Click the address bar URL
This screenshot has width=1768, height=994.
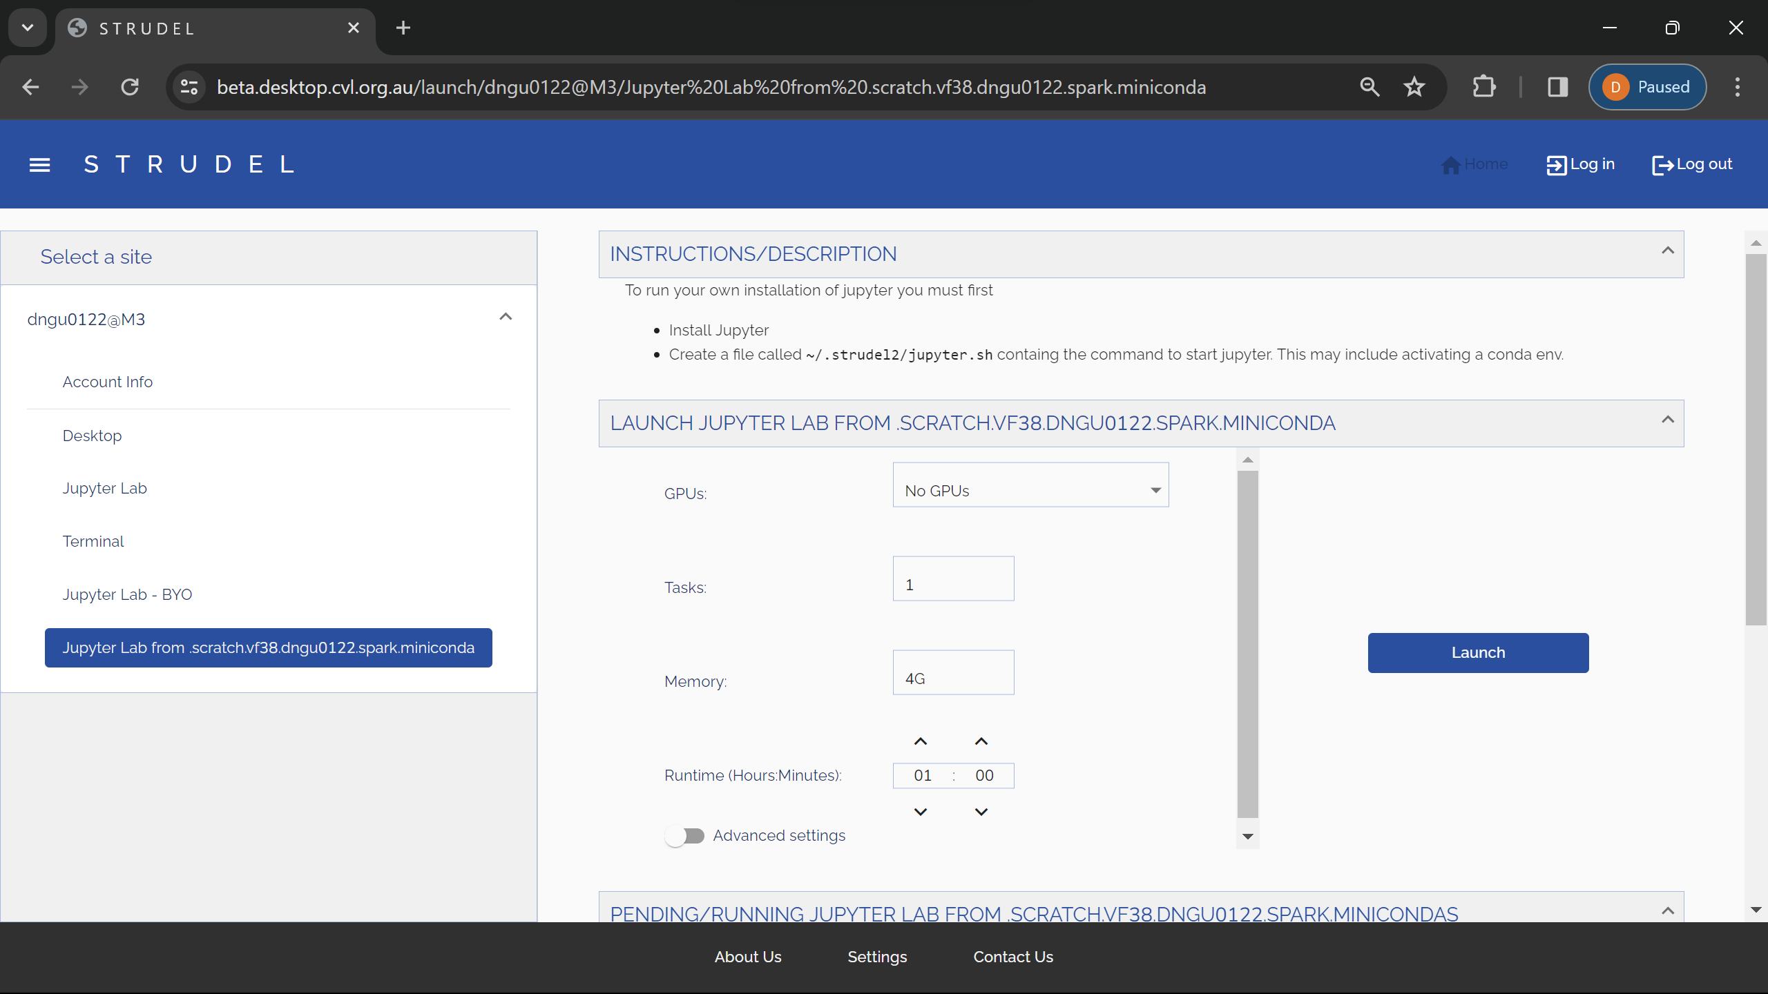click(x=711, y=87)
